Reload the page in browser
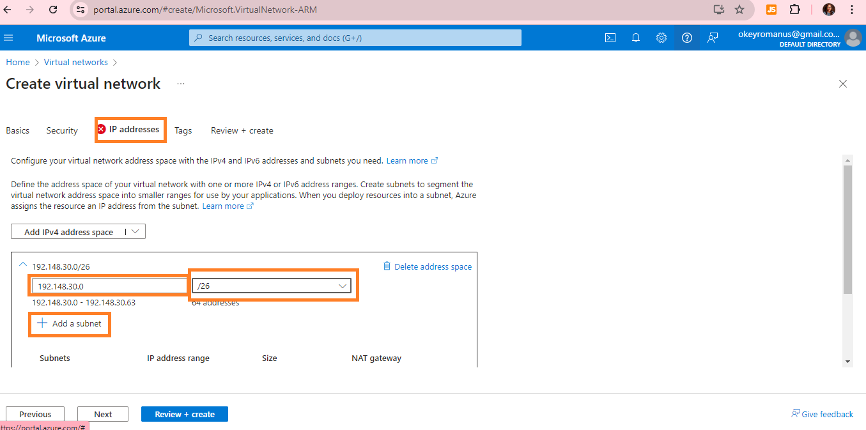 pyautogui.click(x=53, y=10)
